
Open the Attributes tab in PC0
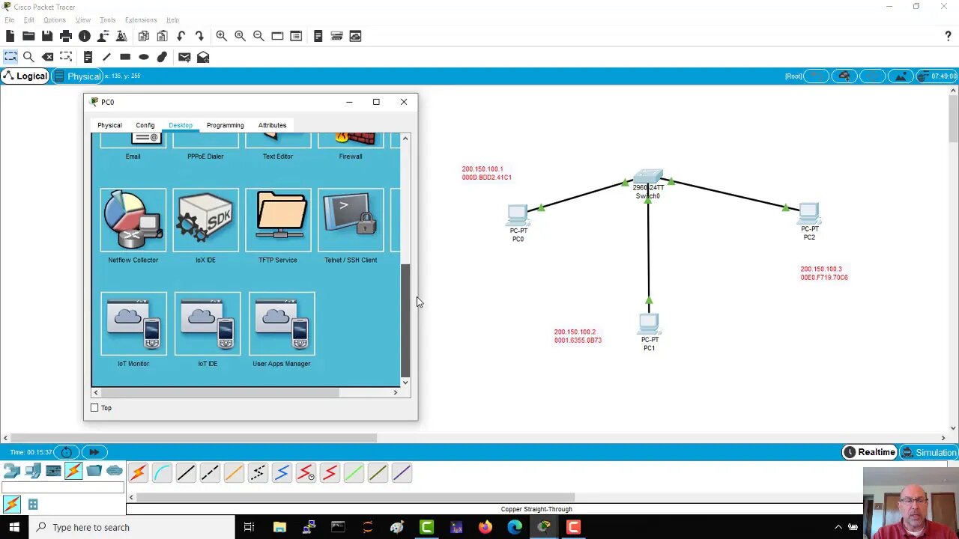(272, 125)
